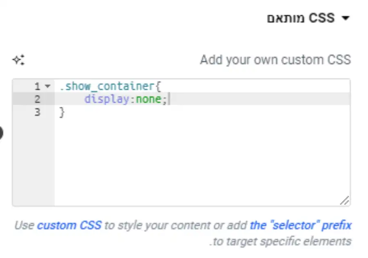Fold the code block on line 1
The height and width of the screenshot is (258, 368).
click(x=48, y=86)
